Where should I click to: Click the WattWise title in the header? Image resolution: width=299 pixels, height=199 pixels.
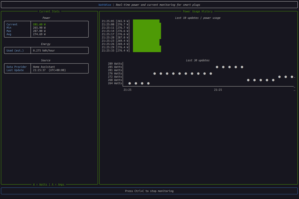coord(105,5)
